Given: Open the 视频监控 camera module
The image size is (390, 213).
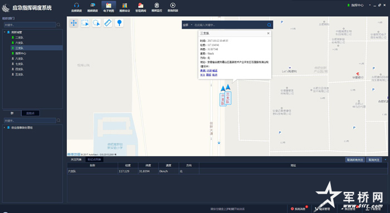Looking at the screenshot, I should [157, 7].
